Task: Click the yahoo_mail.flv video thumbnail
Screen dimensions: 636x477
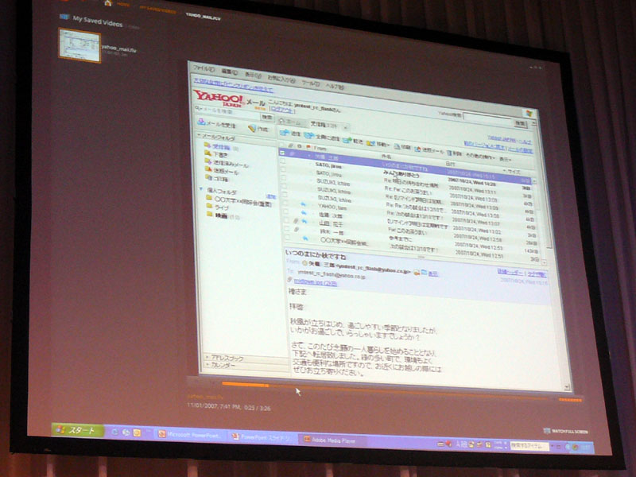Action: (79, 45)
